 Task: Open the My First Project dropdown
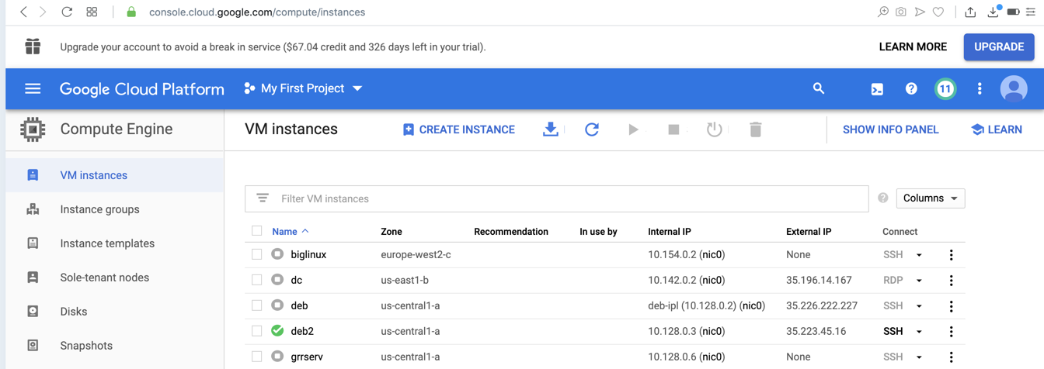[x=303, y=88]
